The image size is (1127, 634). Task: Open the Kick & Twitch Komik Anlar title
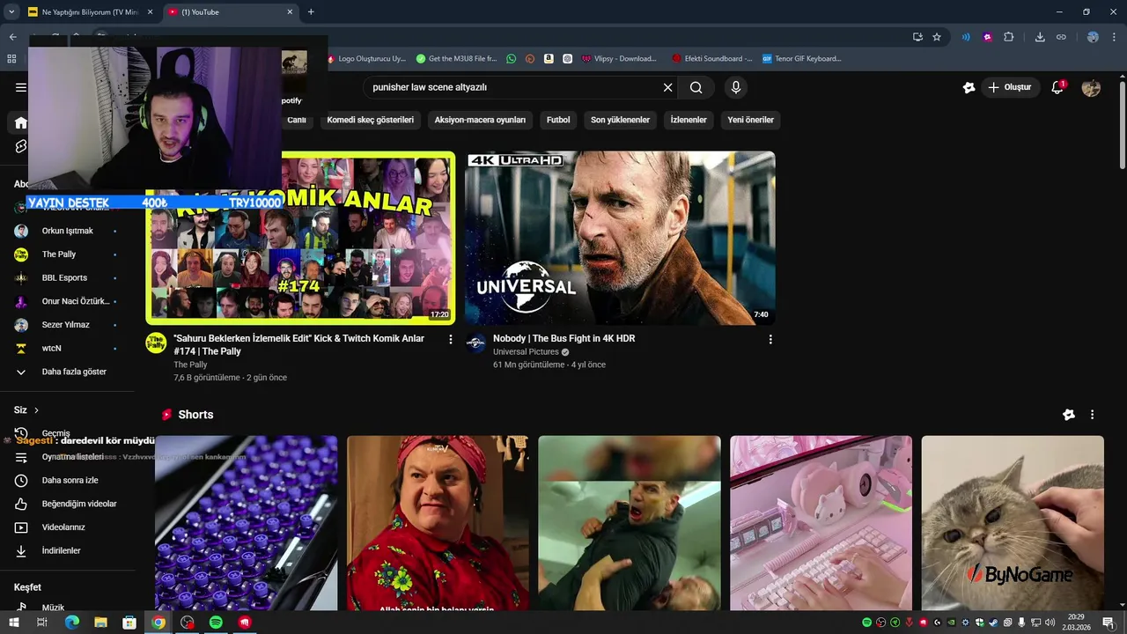click(299, 344)
